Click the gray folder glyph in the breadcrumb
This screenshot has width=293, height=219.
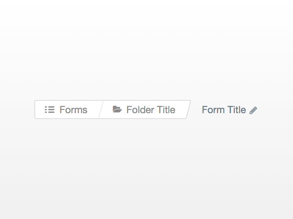117,109
